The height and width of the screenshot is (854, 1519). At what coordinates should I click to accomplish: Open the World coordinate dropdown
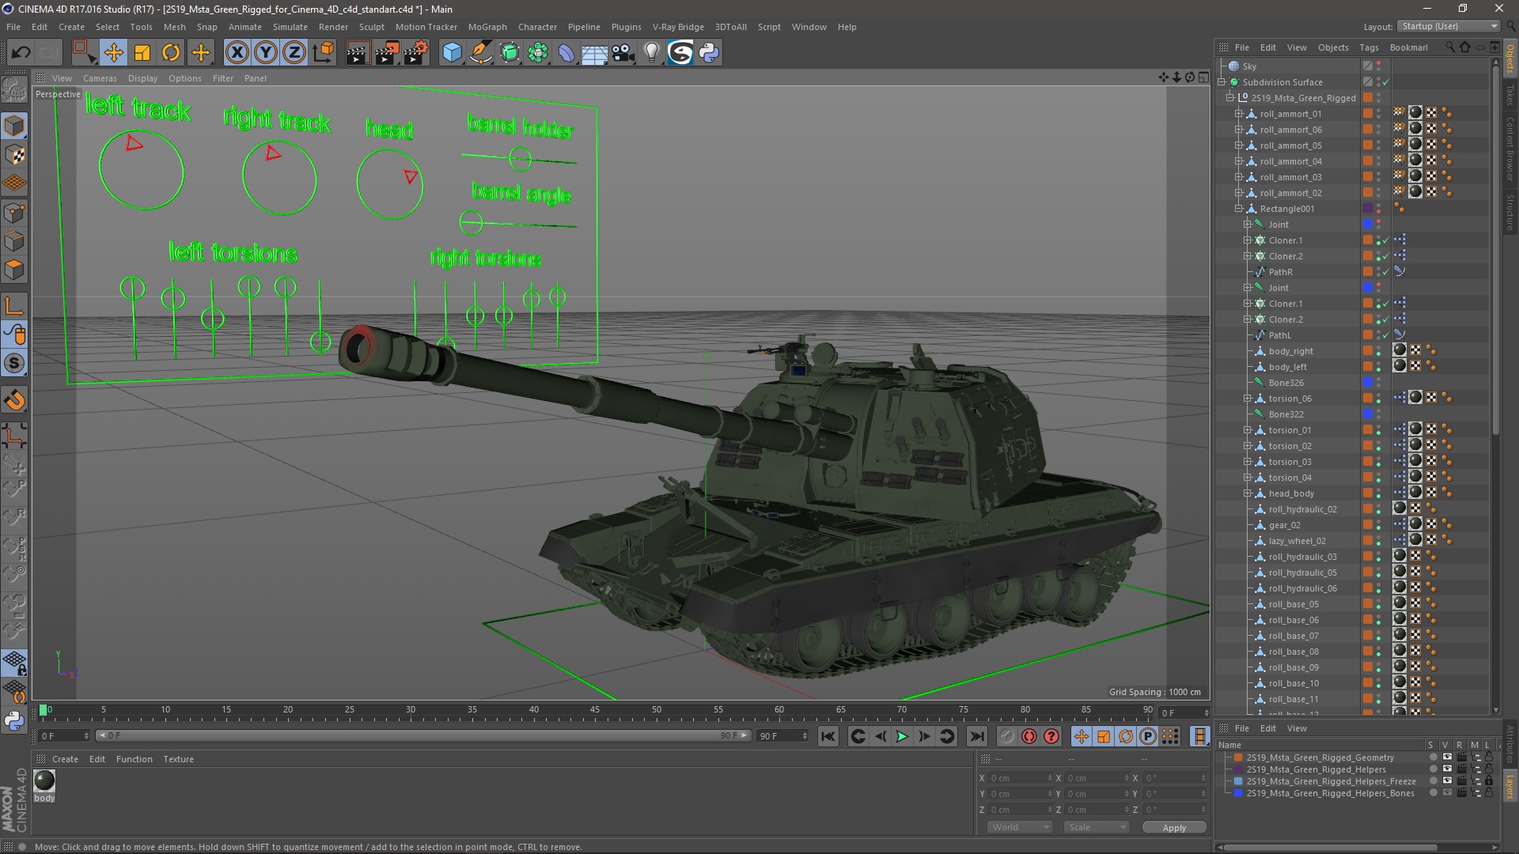coord(1020,827)
